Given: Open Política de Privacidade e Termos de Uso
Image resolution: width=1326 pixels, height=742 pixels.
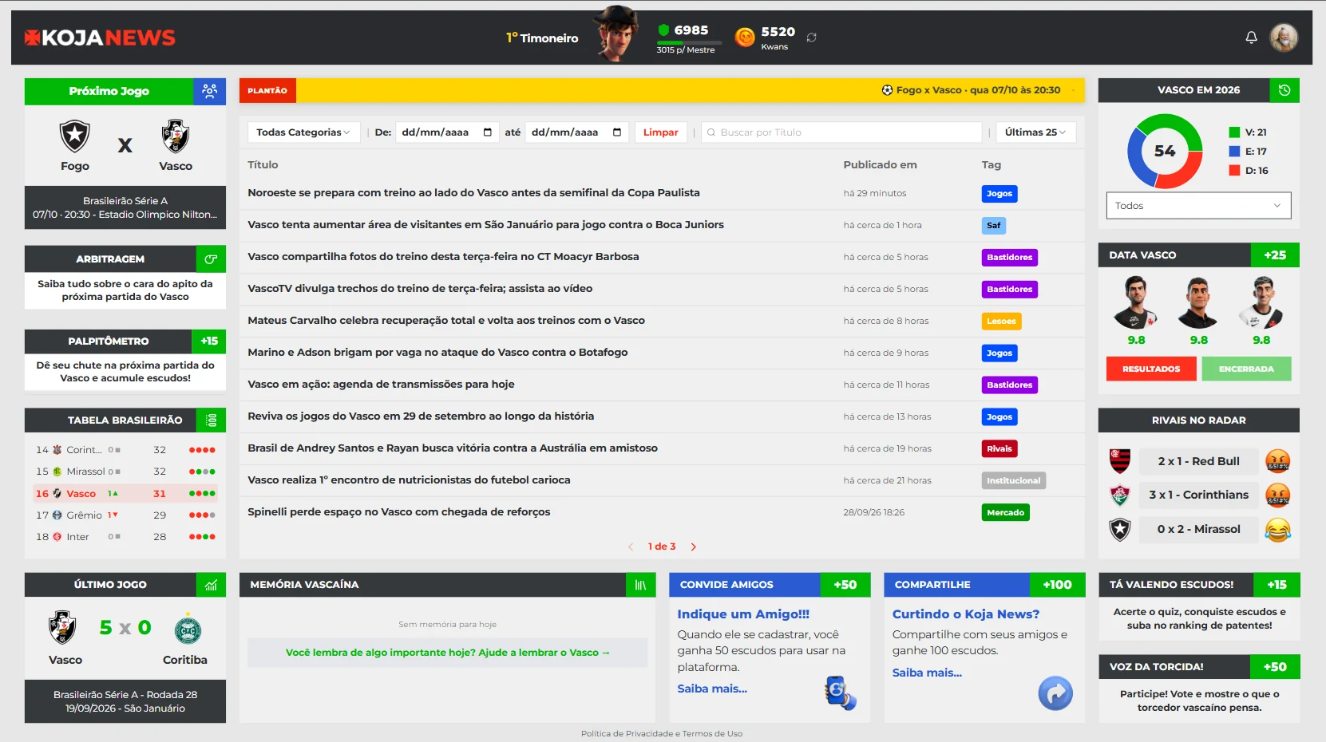Looking at the screenshot, I should [662, 733].
